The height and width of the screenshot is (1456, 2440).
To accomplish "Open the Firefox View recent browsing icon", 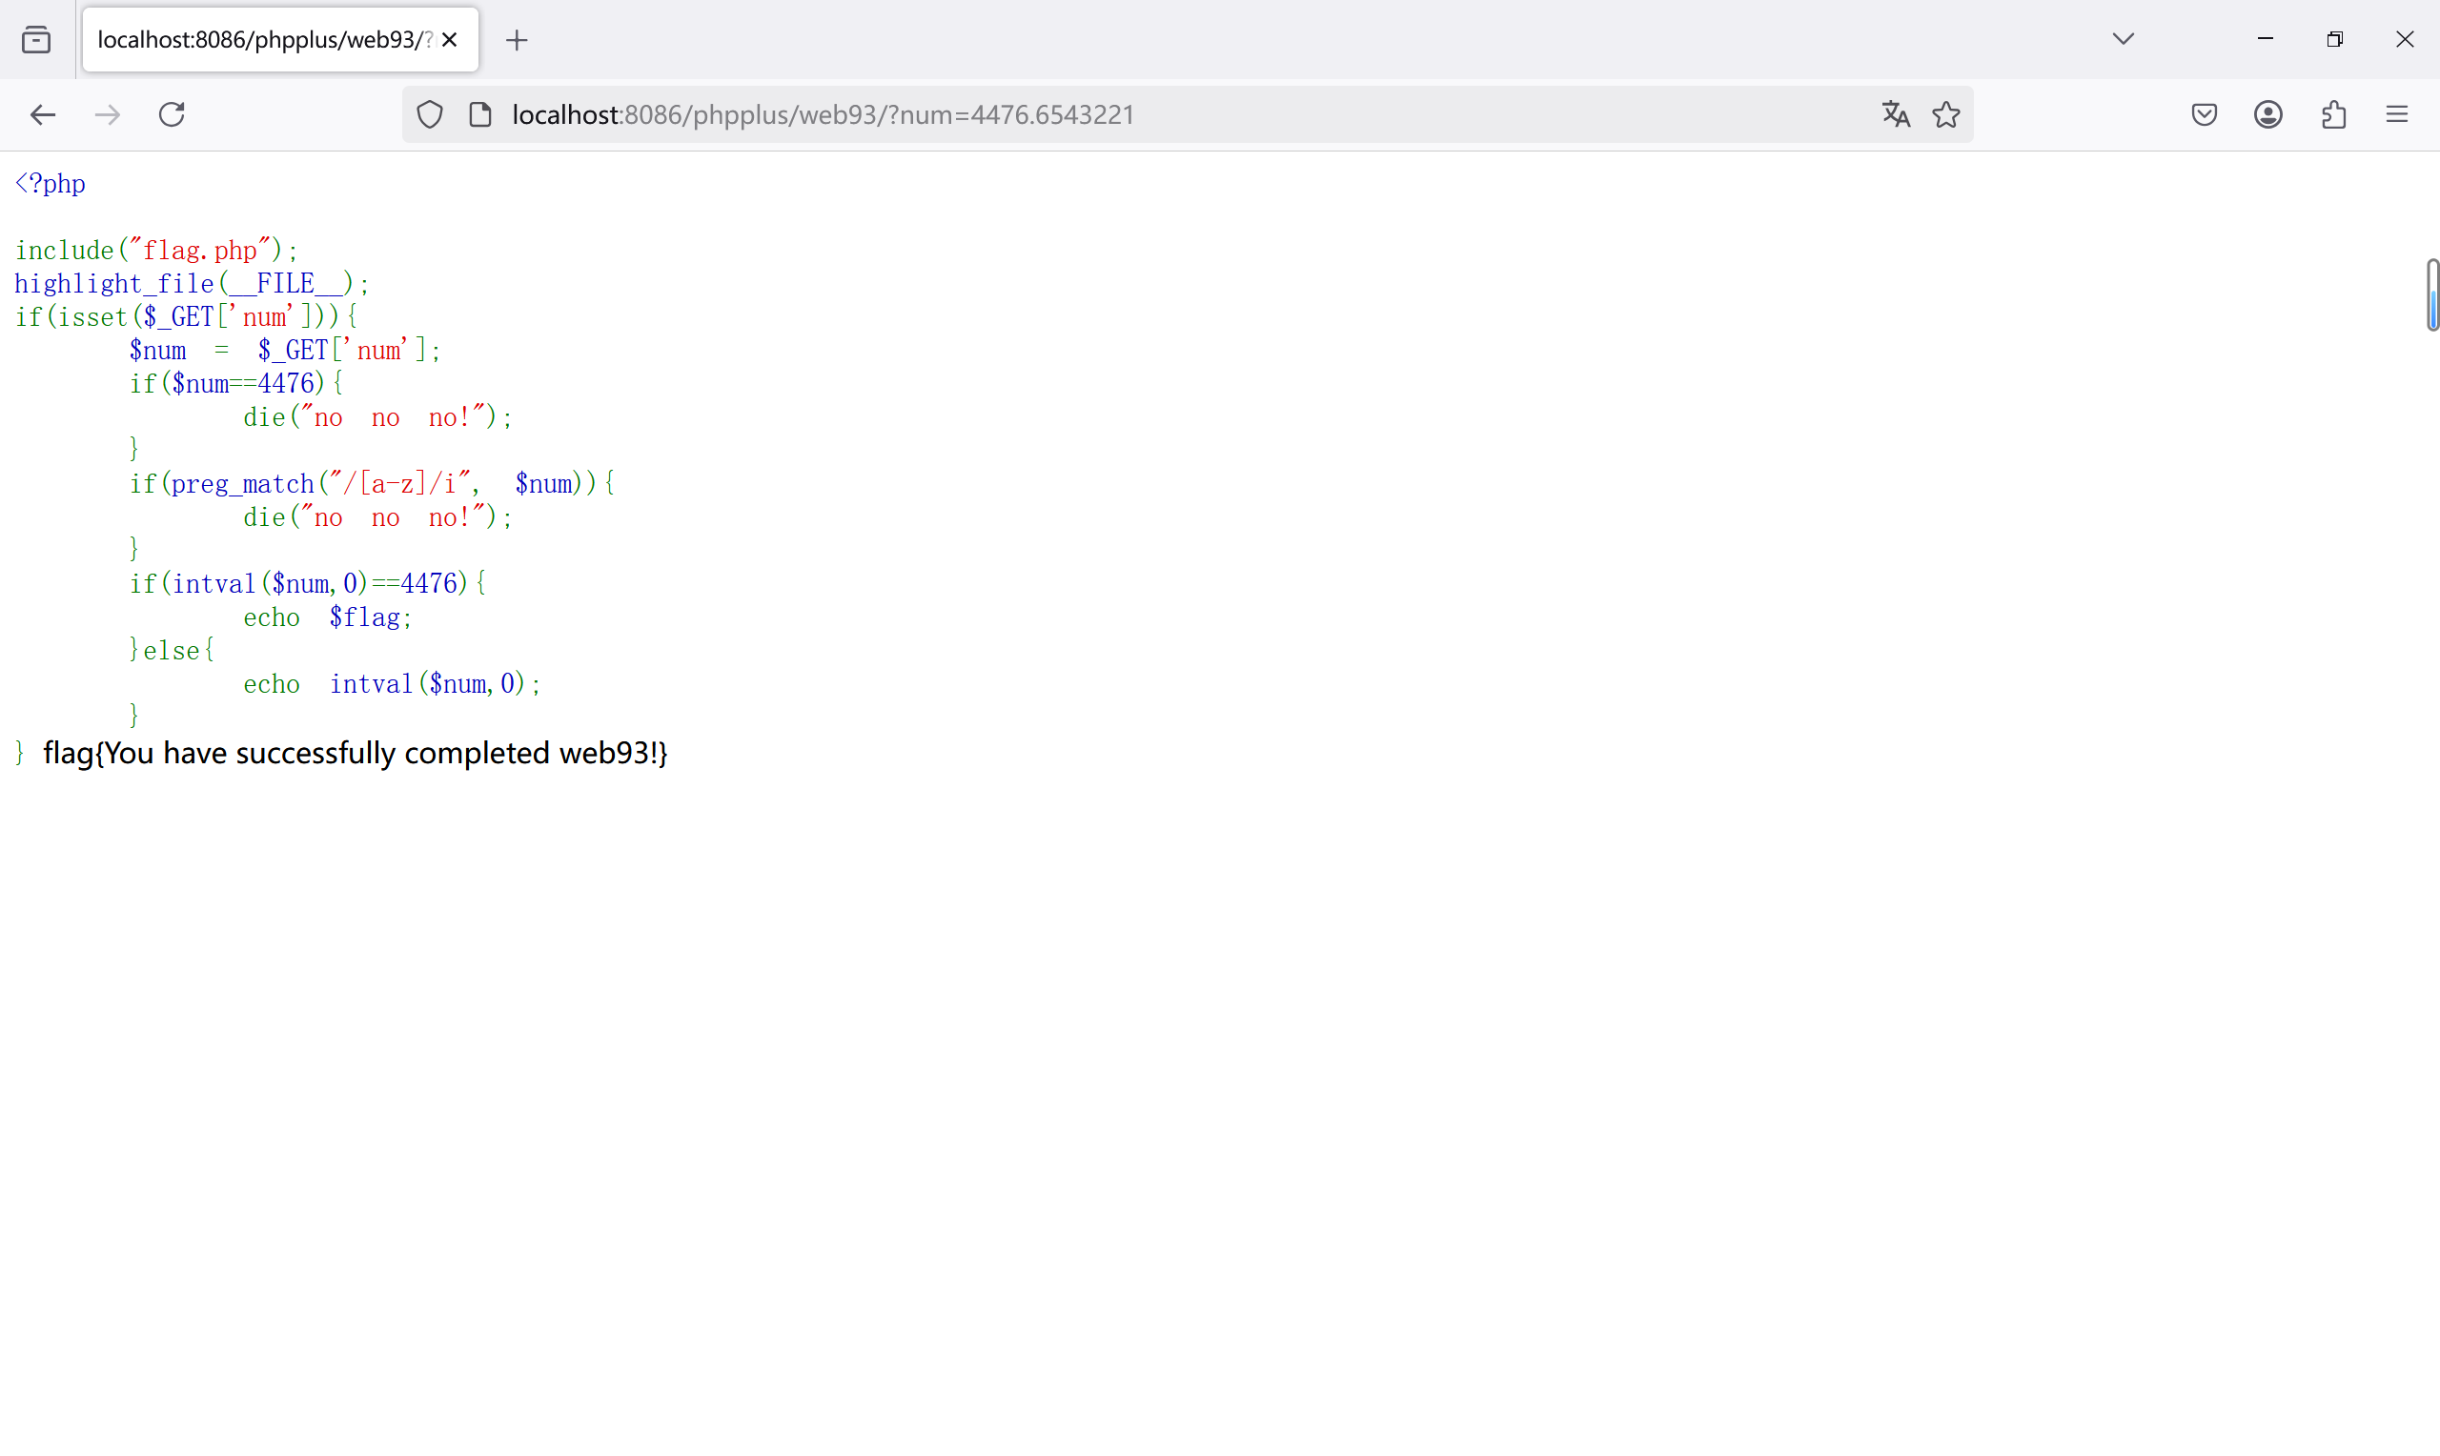I will [36, 40].
